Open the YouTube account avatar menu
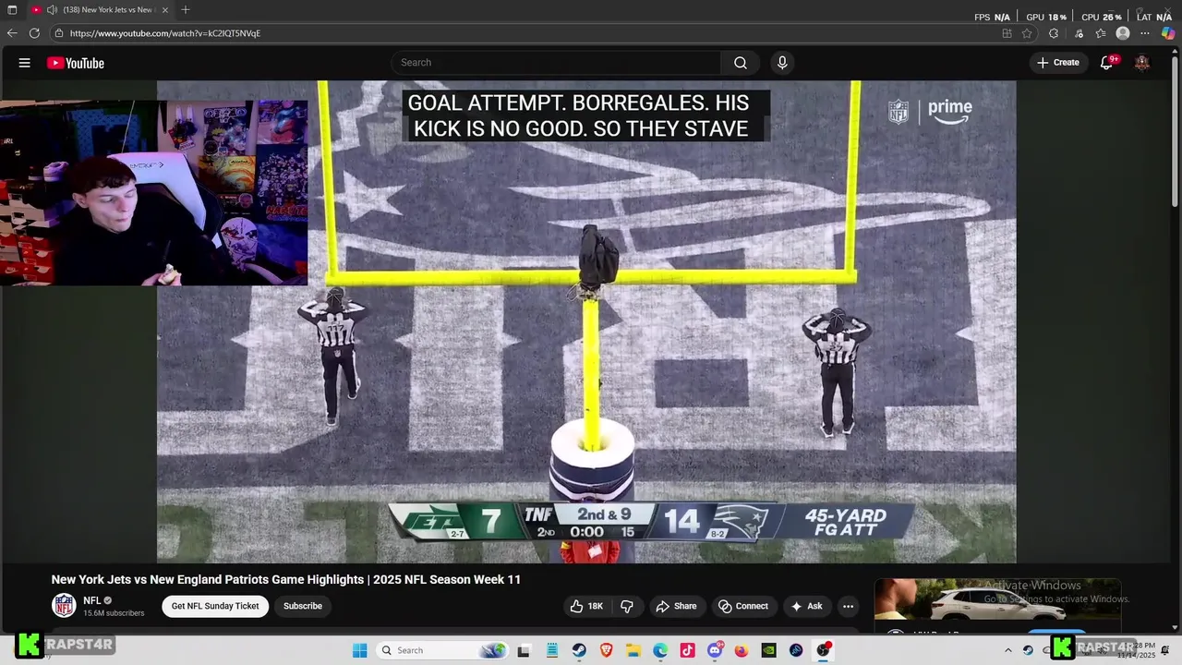Image resolution: width=1182 pixels, height=665 pixels. tap(1142, 63)
